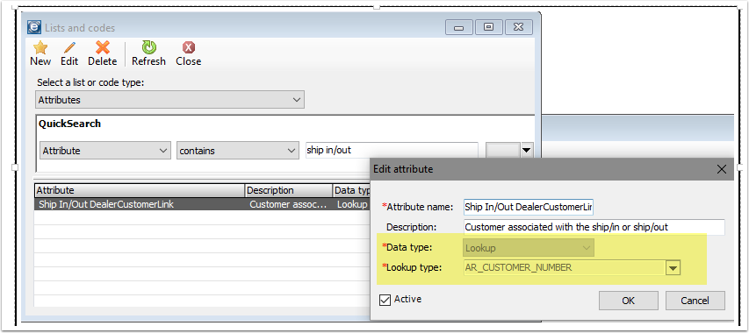
Task: Click the red Close toolbar icon
Action: 189,47
